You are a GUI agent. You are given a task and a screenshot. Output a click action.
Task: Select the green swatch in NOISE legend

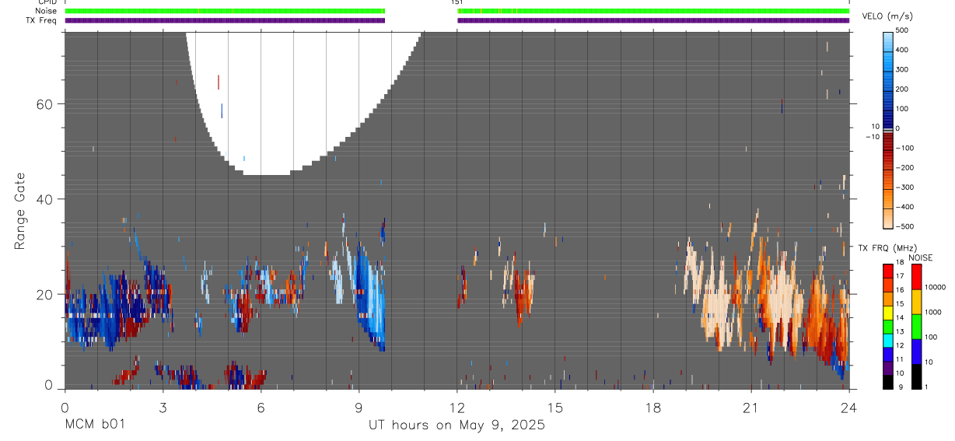(x=916, y=326)
